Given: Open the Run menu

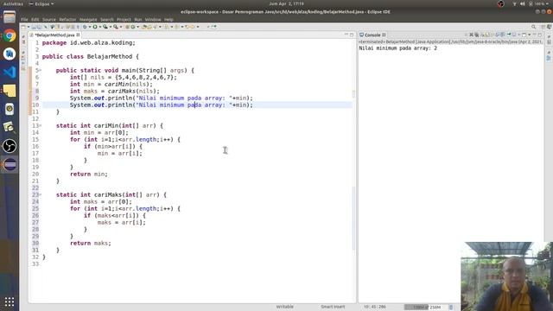Looking at the screenshot, I should tap(138, 19).
